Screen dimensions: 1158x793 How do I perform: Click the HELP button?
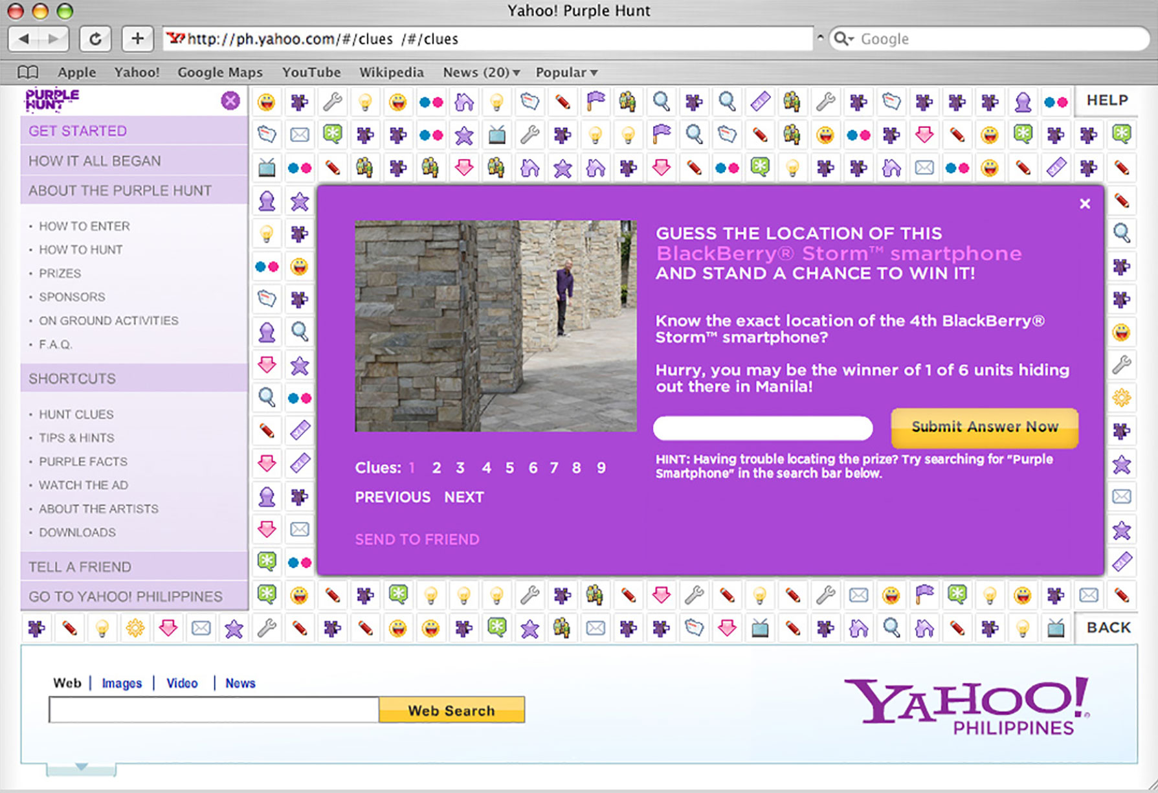click(1107, 100)
